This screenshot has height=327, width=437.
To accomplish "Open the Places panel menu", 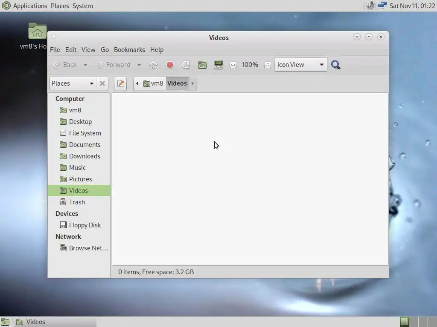I will (60, 6).
